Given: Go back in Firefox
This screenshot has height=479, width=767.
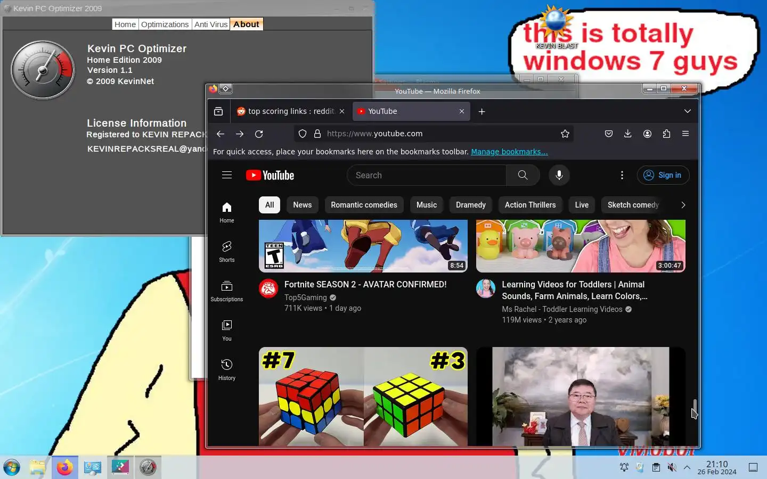Looking at the screenshot, I should pyautogui.click(x=221, y=134).
